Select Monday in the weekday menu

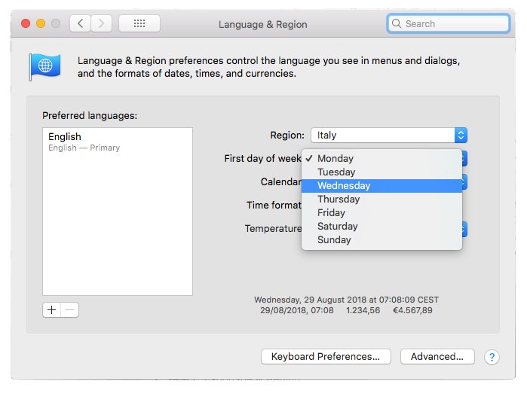point(336,159)
